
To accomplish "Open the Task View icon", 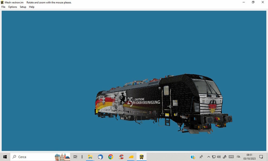I will pos(75,157).
